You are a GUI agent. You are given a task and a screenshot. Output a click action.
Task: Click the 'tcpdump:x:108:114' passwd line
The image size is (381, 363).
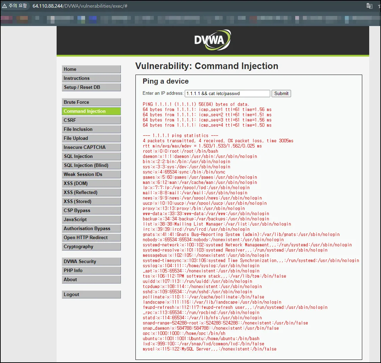point(202,287)
